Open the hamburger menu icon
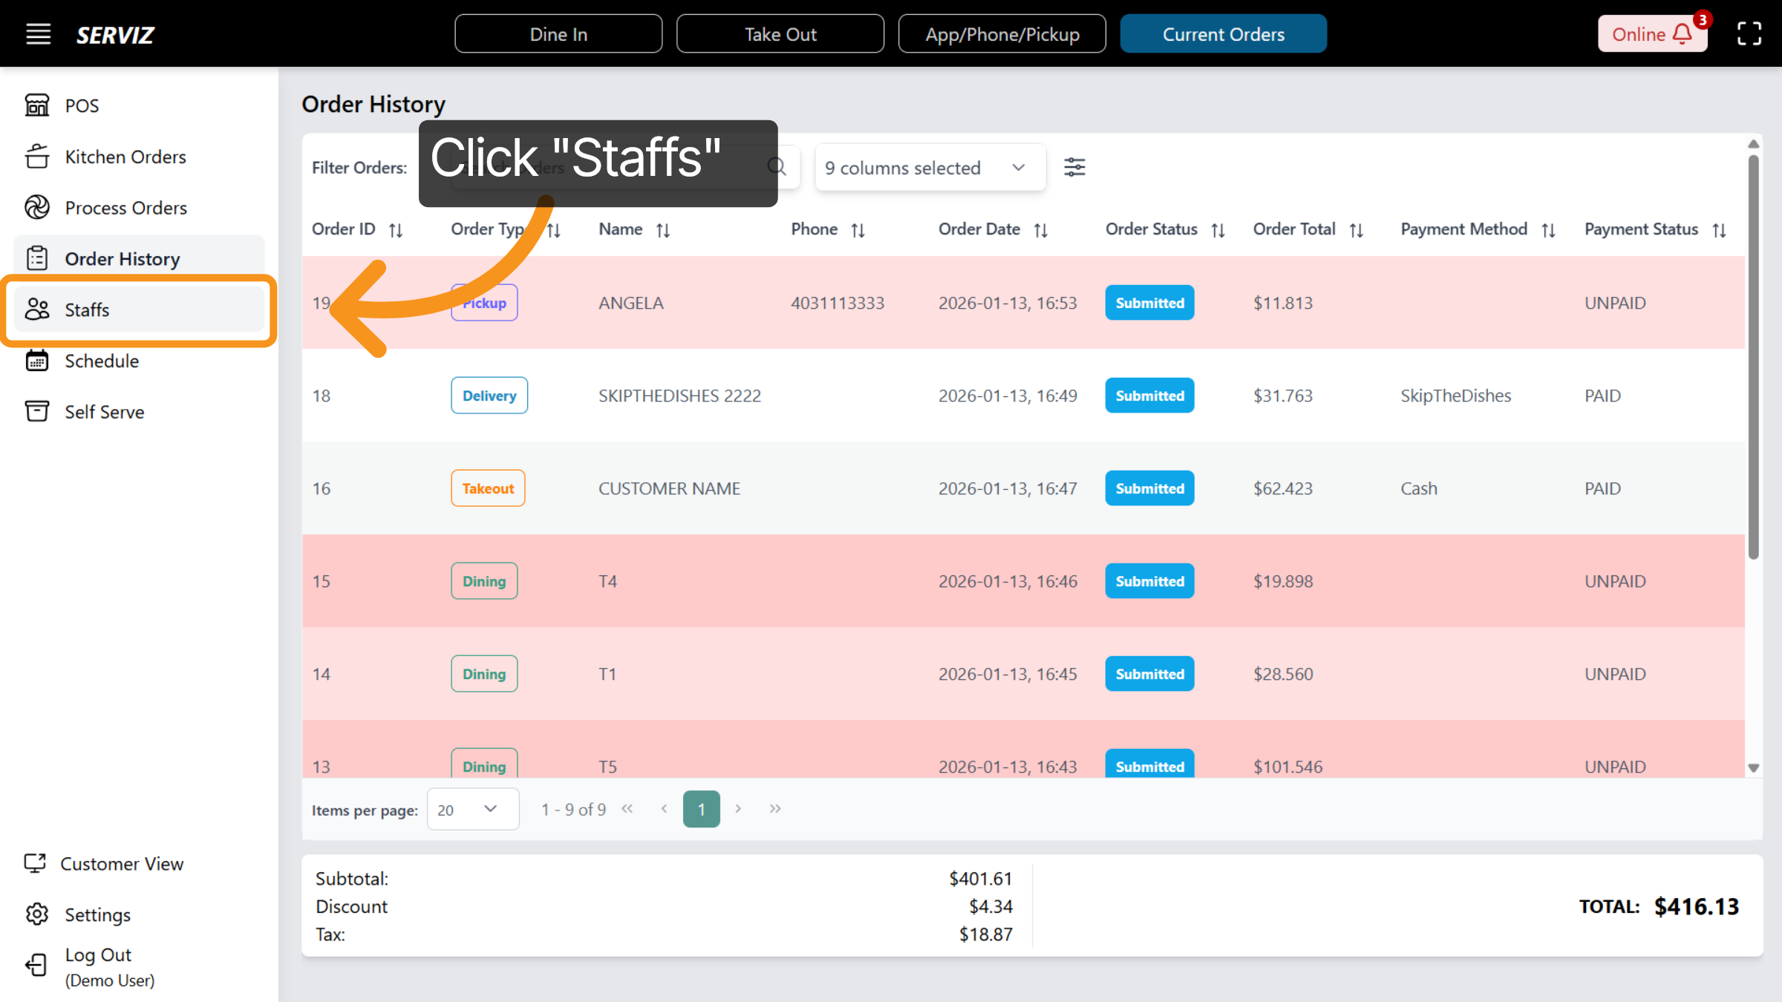The height and width of the screenshot is (1002, 1782). tap(38, 34)
